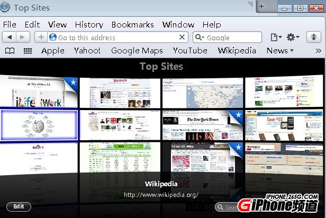Open the History menu
326x218 pixels.
(x=89, y=24)
